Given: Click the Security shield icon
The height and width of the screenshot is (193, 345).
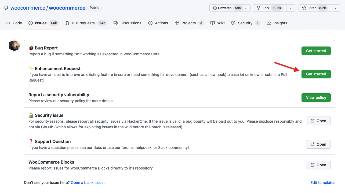Looking at the screenshot, I should [x=233, y=23].
